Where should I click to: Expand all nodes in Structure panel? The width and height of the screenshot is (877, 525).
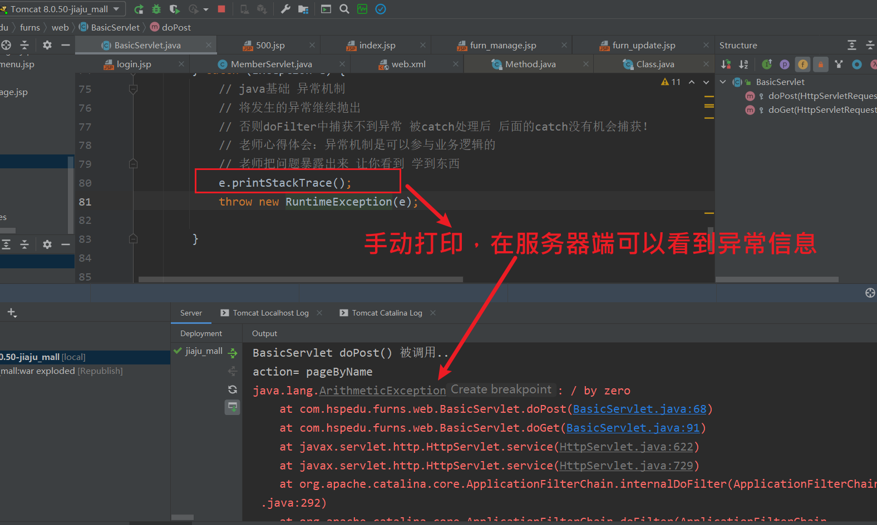point(852,45)
